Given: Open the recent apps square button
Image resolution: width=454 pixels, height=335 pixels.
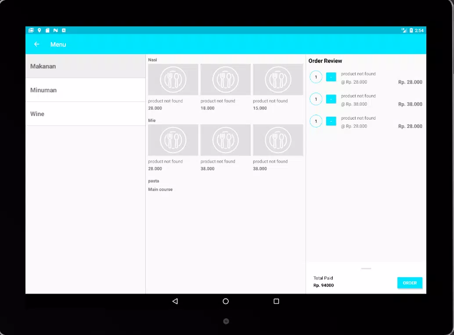Looking at the screenshot, I should coord(276,301).
